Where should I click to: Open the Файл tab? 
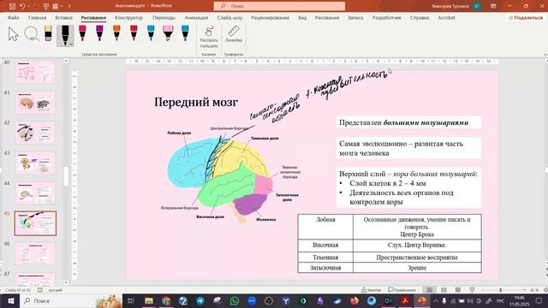coord(14,17)
